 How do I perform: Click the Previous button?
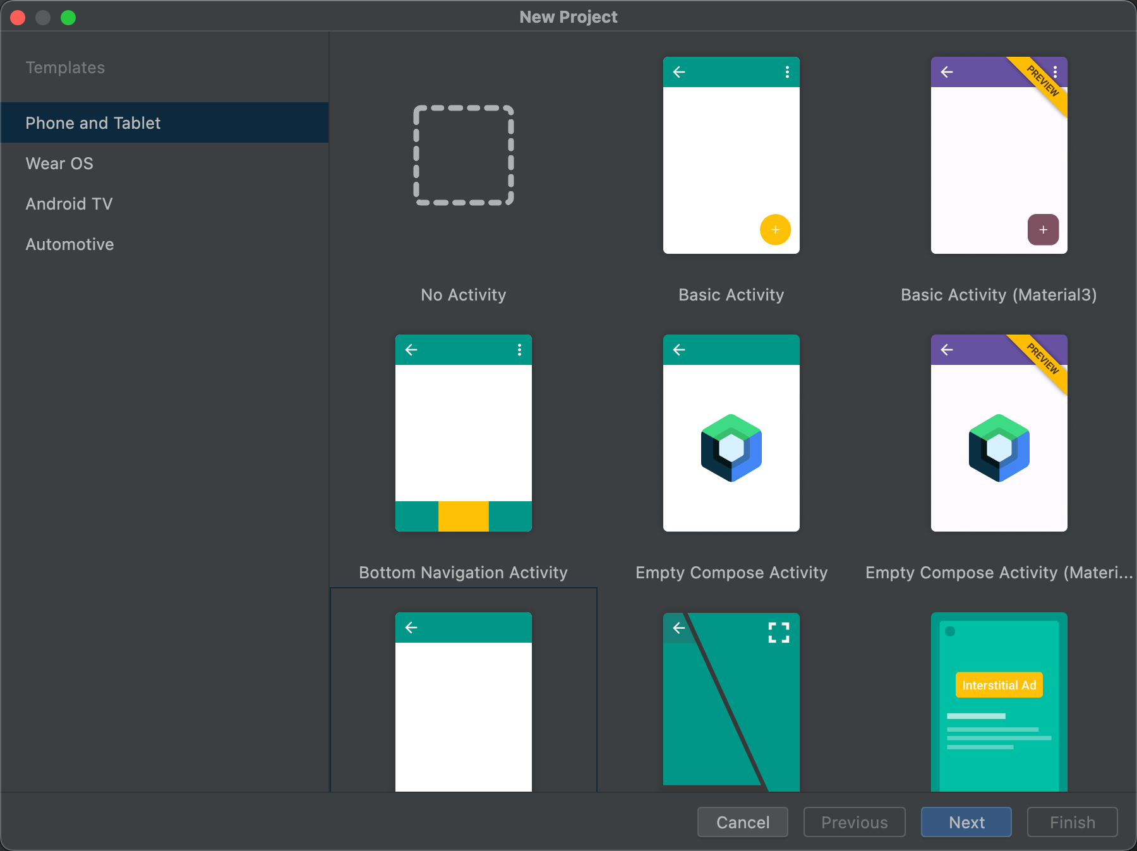point(854,822)
